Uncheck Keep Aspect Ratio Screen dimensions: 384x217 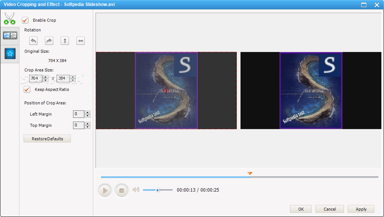tap(27, 89)
